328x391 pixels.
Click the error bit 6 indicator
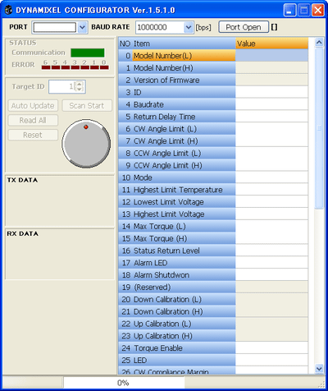pyautogui.click(x=46, y=67)
